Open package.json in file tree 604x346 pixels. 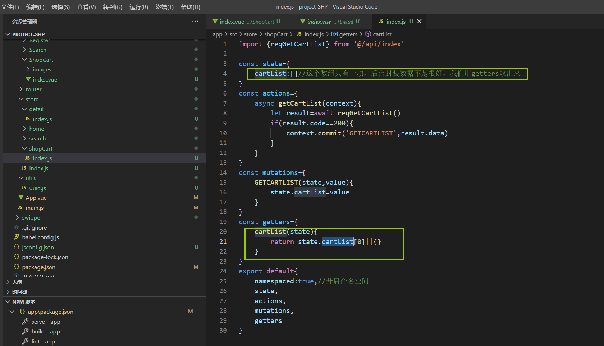pyautogui.click(x=38, y=267)
